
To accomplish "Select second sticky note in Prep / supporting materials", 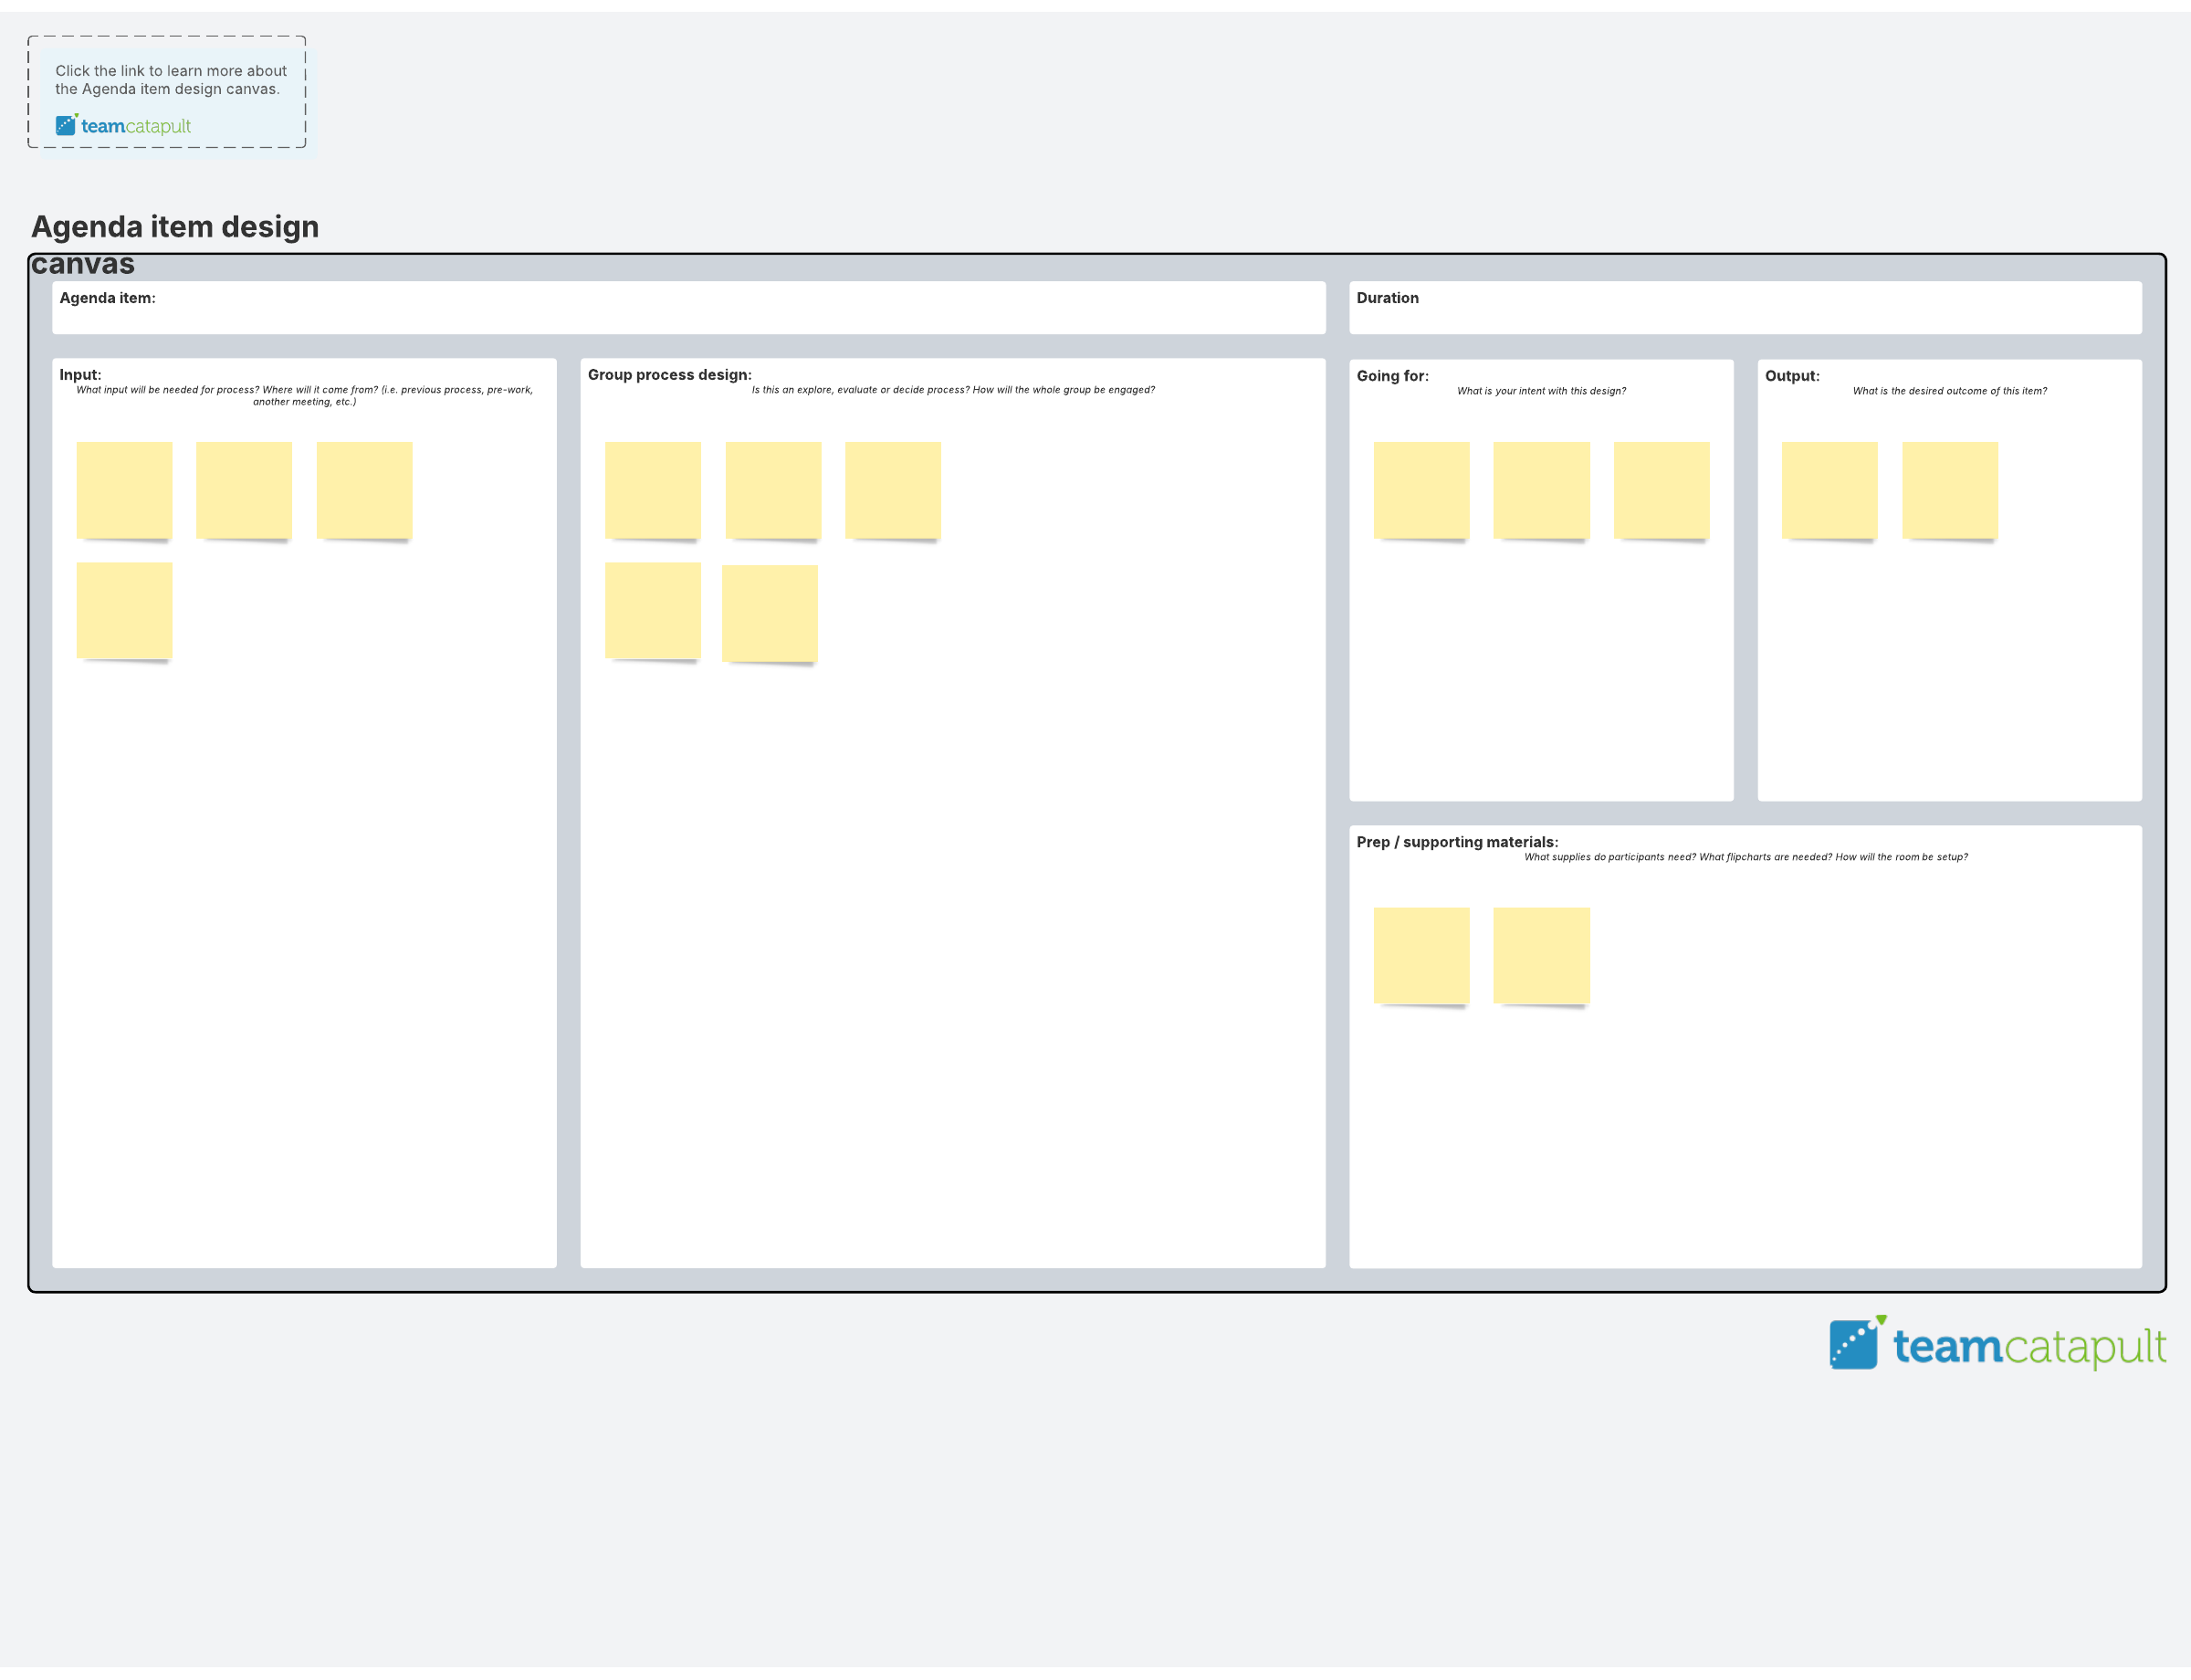I will coord(1540,955).
